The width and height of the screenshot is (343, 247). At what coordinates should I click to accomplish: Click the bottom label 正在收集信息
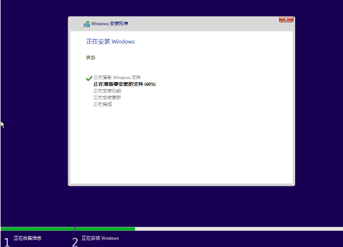[x=28, y=238]
